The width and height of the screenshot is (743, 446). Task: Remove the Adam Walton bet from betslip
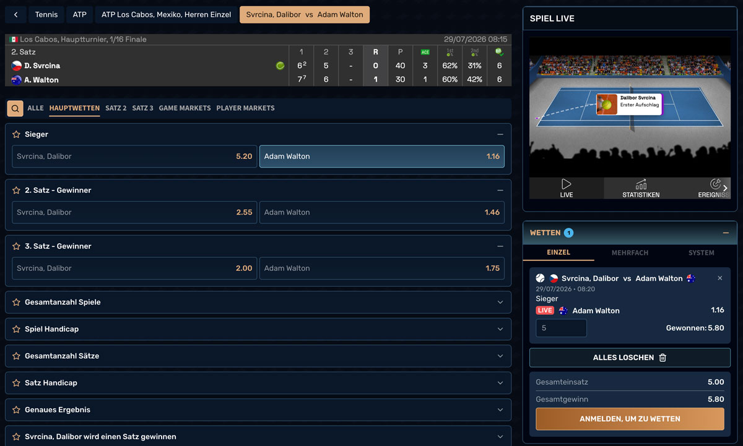[719, 278]
